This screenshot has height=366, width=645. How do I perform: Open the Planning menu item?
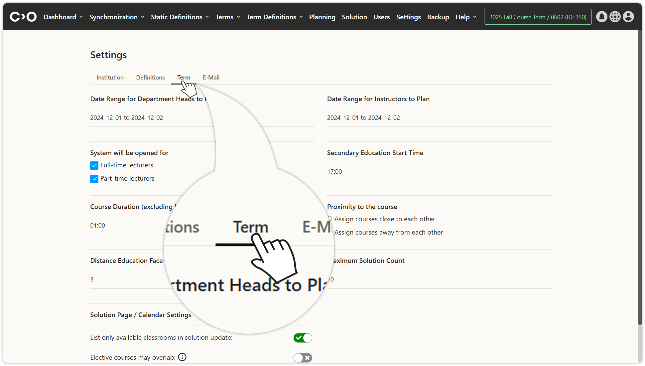(322, 17)
